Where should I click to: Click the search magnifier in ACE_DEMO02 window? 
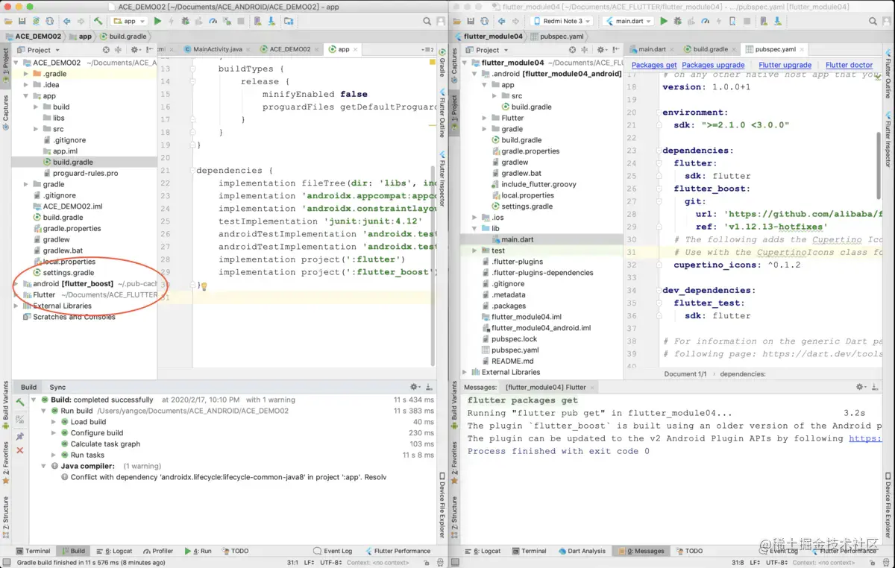tap(427, 21)
